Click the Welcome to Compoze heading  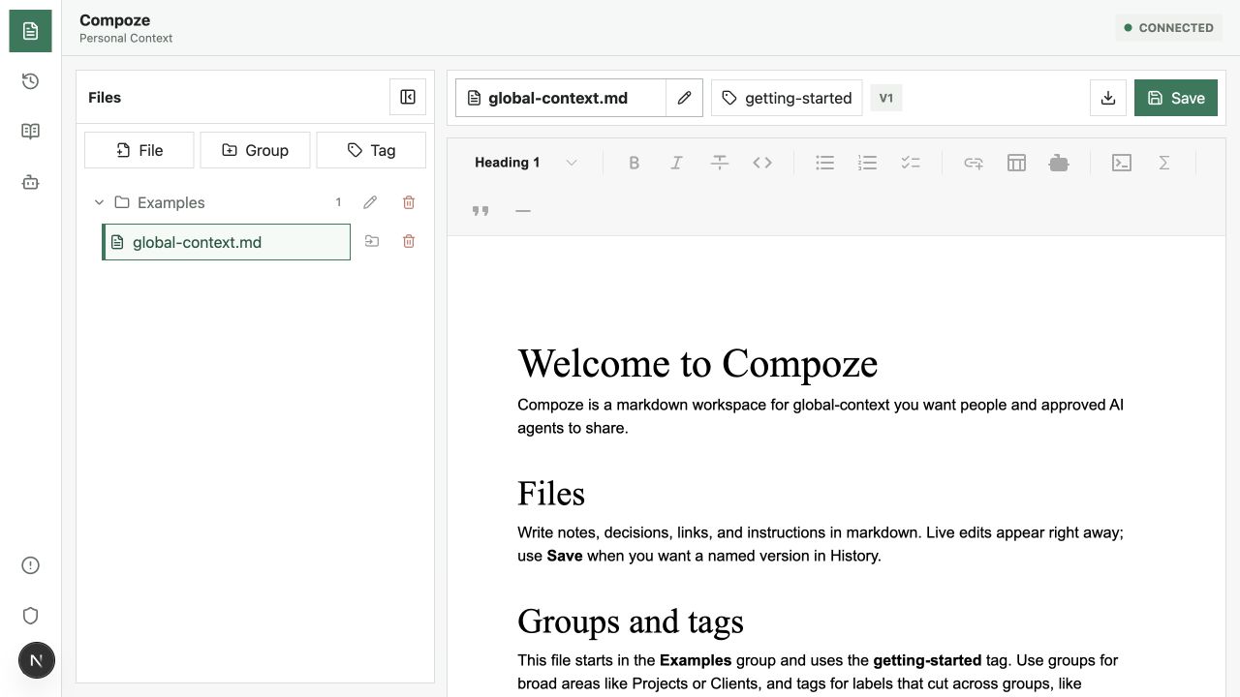(697, 364)
